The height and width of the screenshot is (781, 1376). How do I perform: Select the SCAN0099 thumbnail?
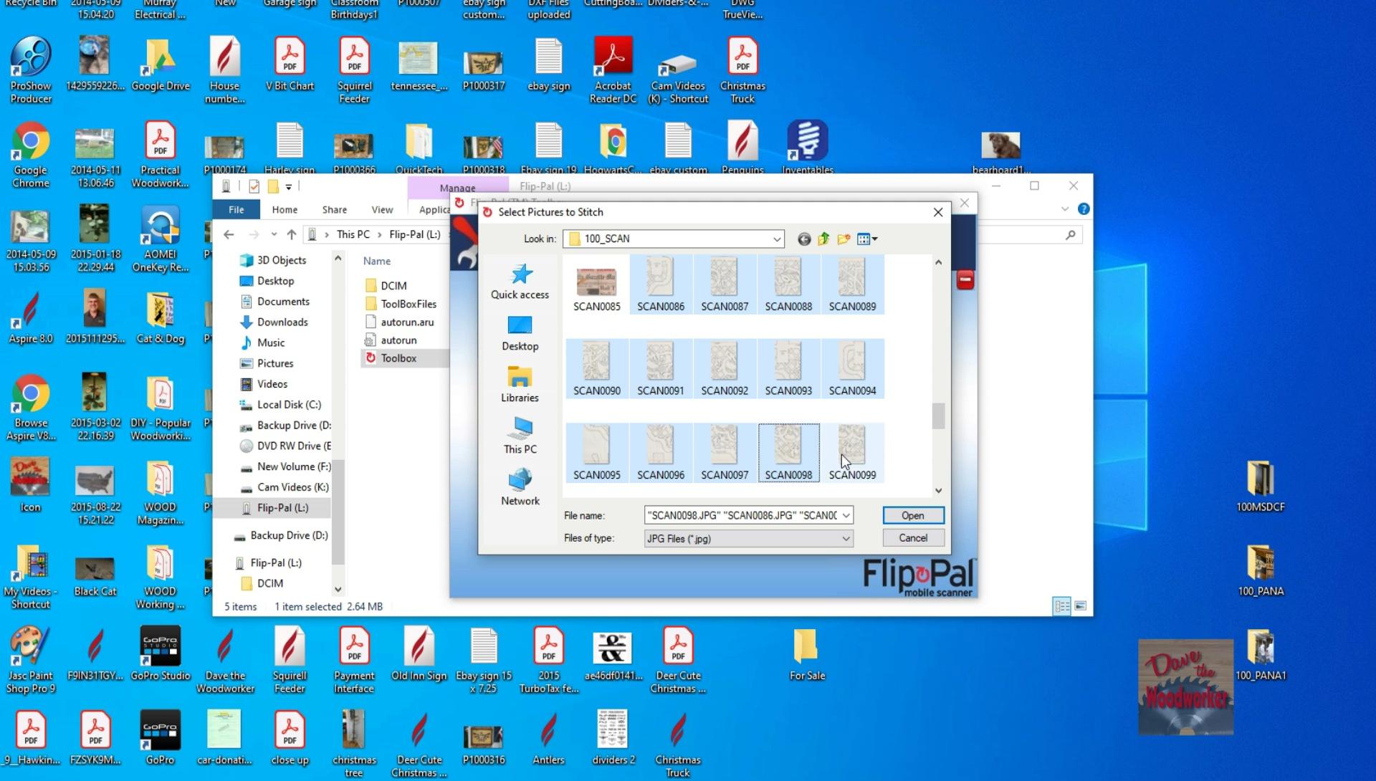[852, 453]
